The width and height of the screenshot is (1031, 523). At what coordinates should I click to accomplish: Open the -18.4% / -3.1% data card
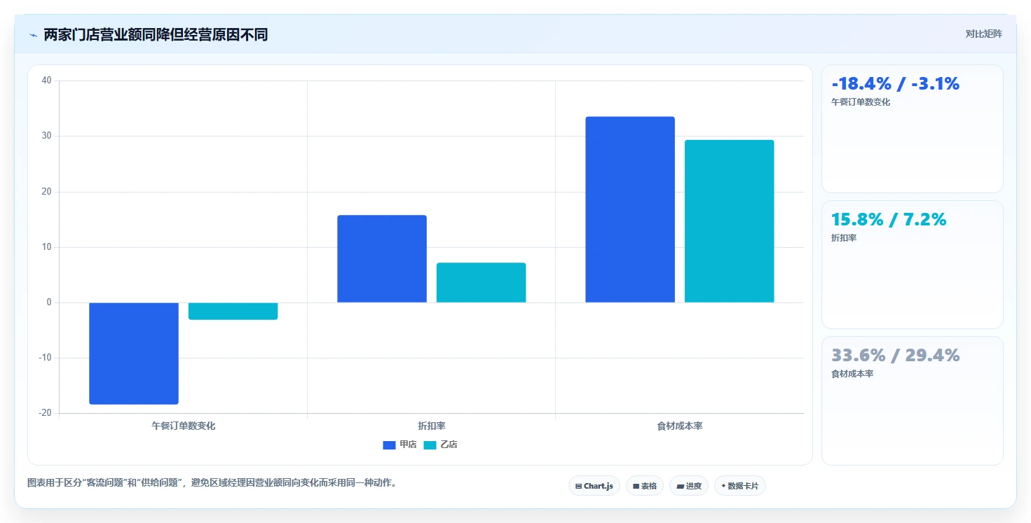pos(913,129)
